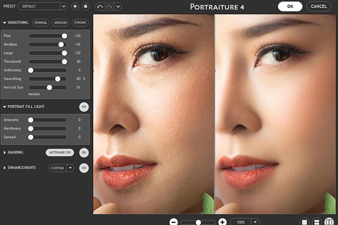Adjust the Spread slider handle
The image size is (338, 225).
[31, 137]
